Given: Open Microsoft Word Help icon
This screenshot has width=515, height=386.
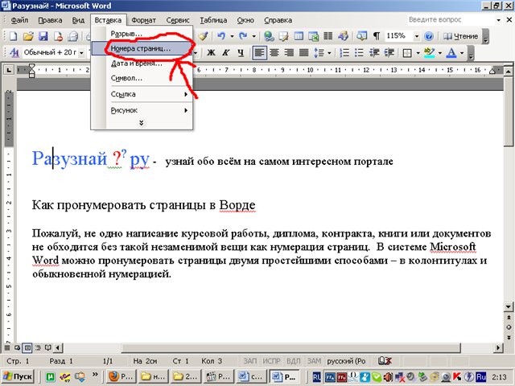Looking at the screenshot, I should (x=429, y=36).
